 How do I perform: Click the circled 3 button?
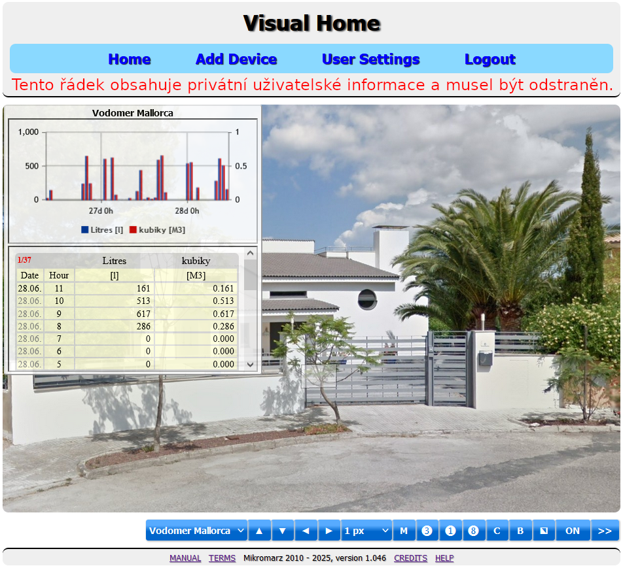pos(427,531)
